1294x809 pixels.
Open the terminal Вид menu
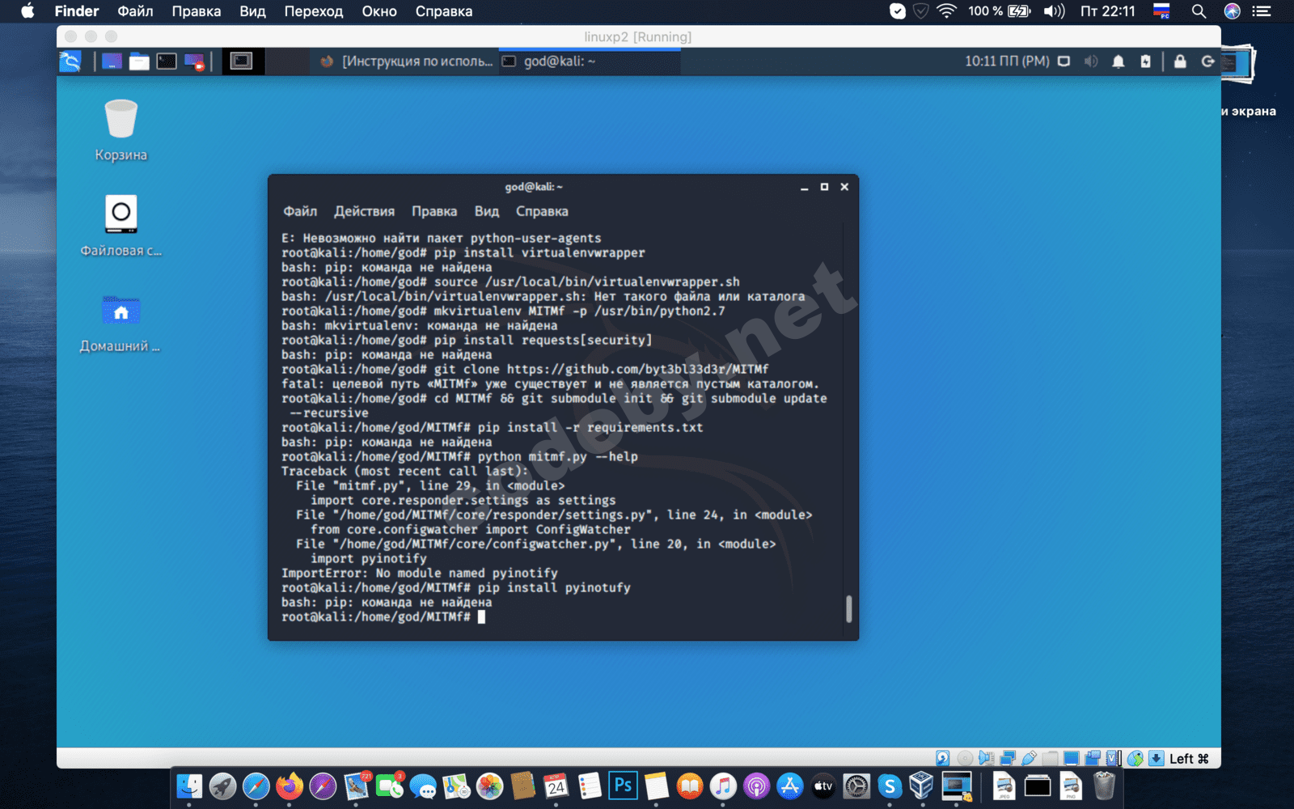point(487,211)
